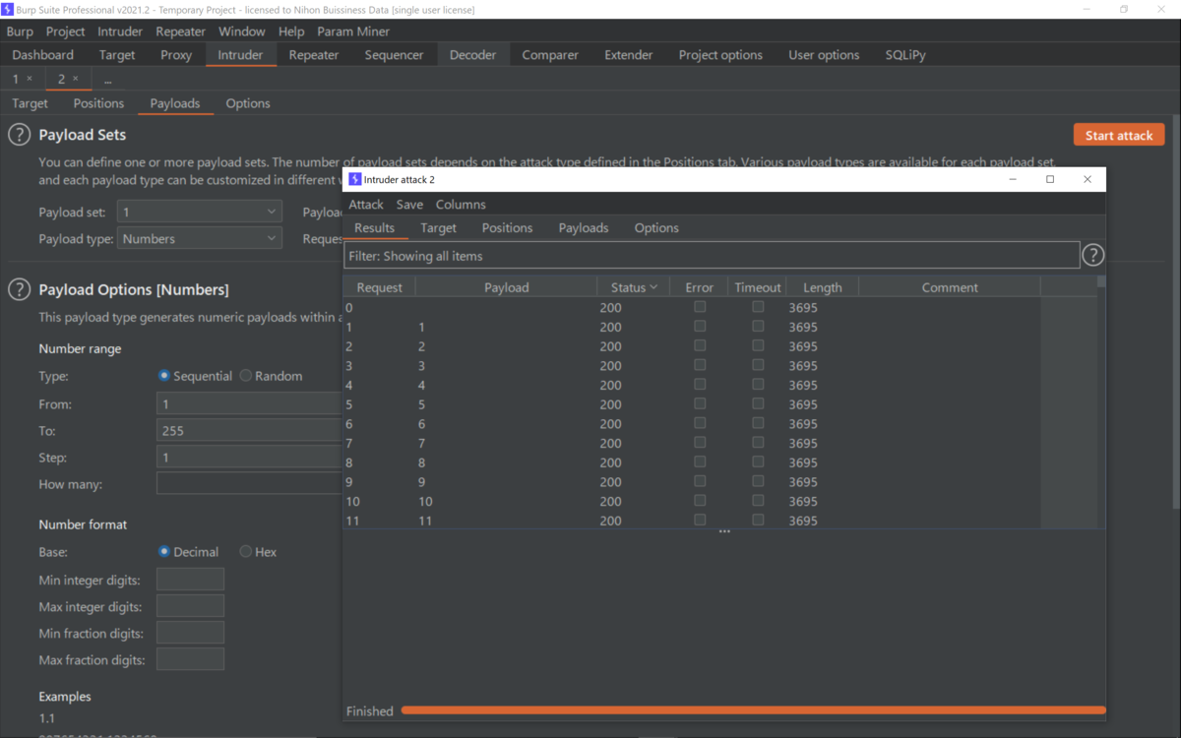
Task: Open the Payload type Numbers dropdown
Action: tap(200, 239)
